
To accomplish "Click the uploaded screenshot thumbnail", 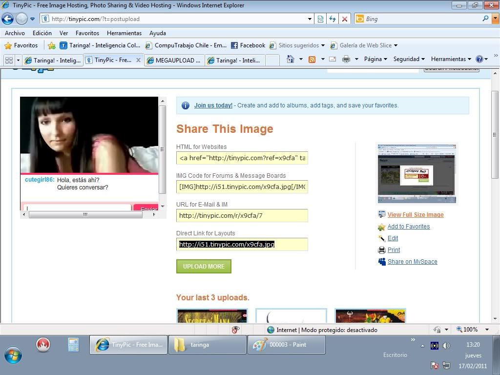I will pos(417,173).
